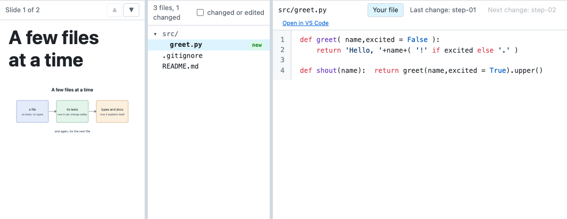567x219 pixels.
Task: Click the 'its tests' box in the diagram
Action: (72, 111)
